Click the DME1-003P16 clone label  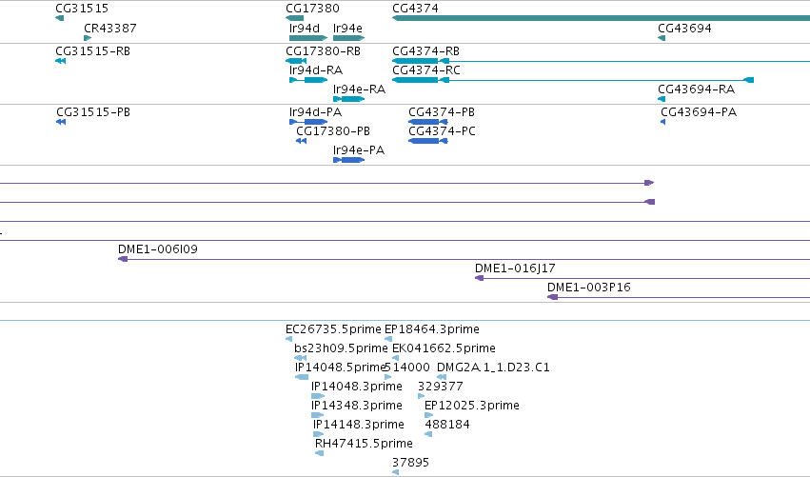click(589, 288)
